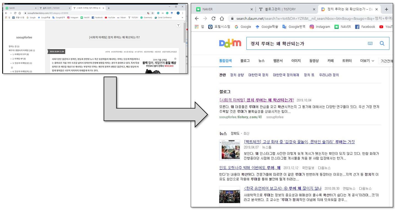Open new tab in the Tistory window
The width and height of the screenshot is (395, 210).
click(x=109, y=8)
